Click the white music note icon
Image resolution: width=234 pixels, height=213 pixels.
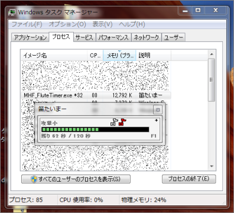coord(114,122)
